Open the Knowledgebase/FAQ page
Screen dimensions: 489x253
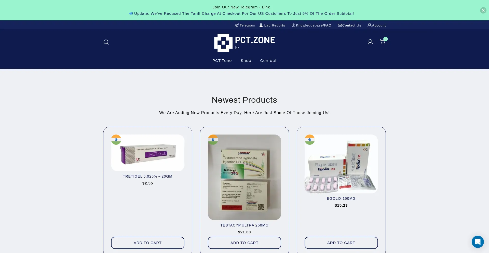tap(311, 25)
